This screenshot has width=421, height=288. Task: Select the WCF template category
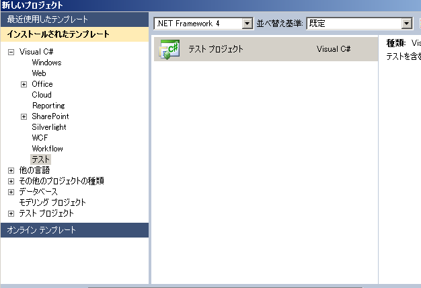point(40,138)
